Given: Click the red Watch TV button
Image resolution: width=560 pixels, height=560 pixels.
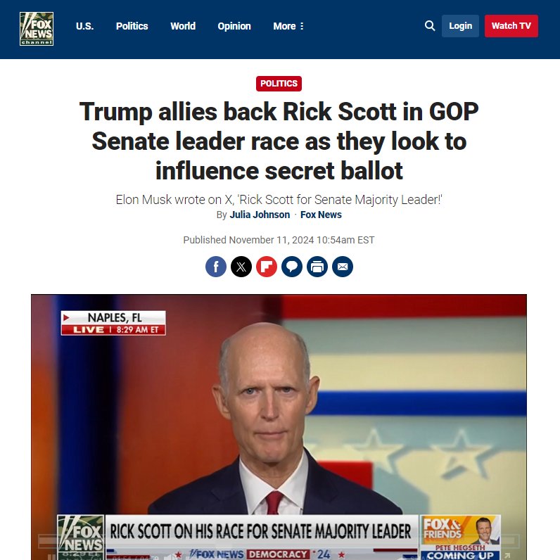Looking at the screenshot, I should [511, 26].
